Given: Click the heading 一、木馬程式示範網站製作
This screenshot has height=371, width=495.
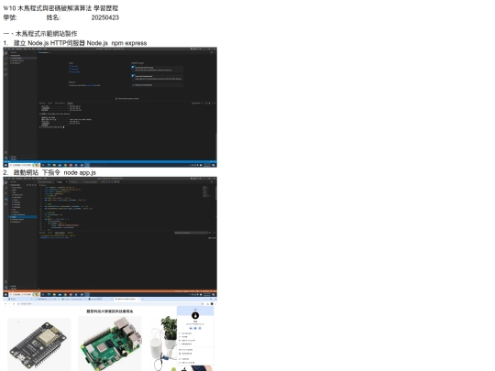Looking at the screenshot, I should 40,34.
